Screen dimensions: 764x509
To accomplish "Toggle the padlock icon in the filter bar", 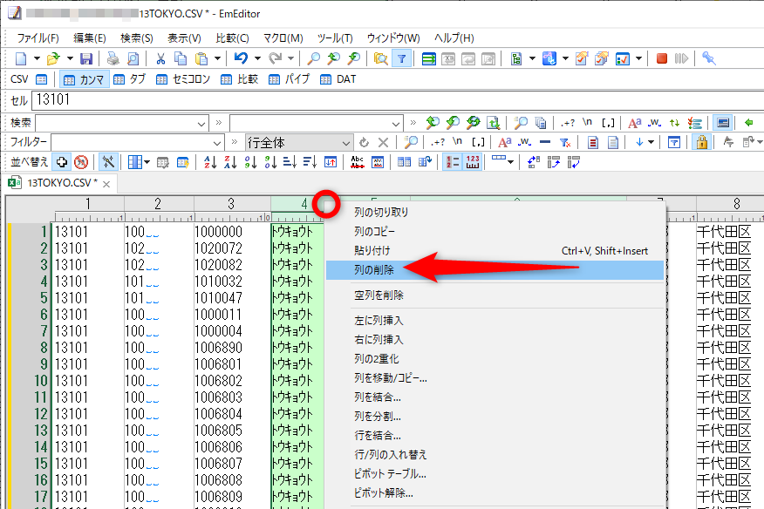I will coord(701,143).
